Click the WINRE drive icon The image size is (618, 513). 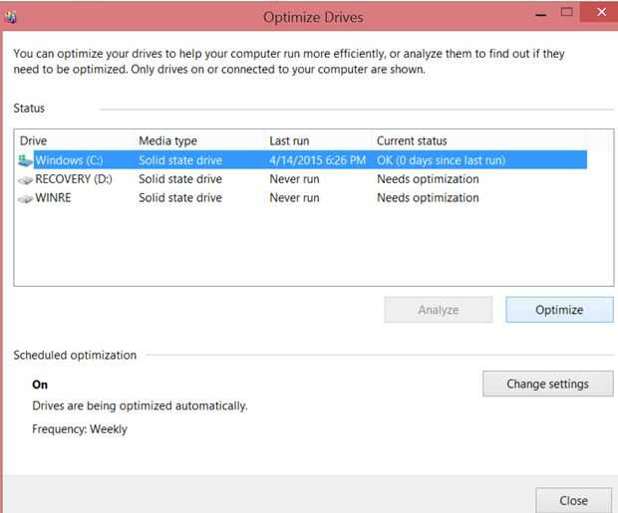[x=26, y=198]
